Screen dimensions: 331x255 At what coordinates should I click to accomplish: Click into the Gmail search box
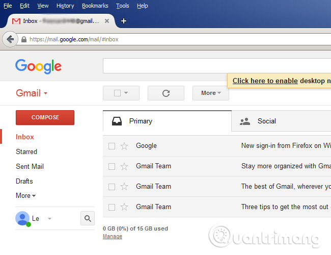click(x=217, y=66)
